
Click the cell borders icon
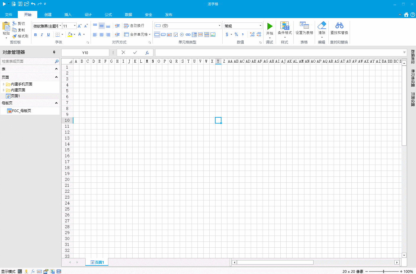57,35
